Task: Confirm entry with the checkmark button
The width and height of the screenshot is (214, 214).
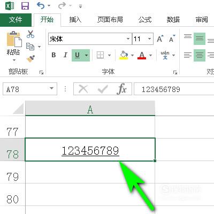Action: click(103, 89)
